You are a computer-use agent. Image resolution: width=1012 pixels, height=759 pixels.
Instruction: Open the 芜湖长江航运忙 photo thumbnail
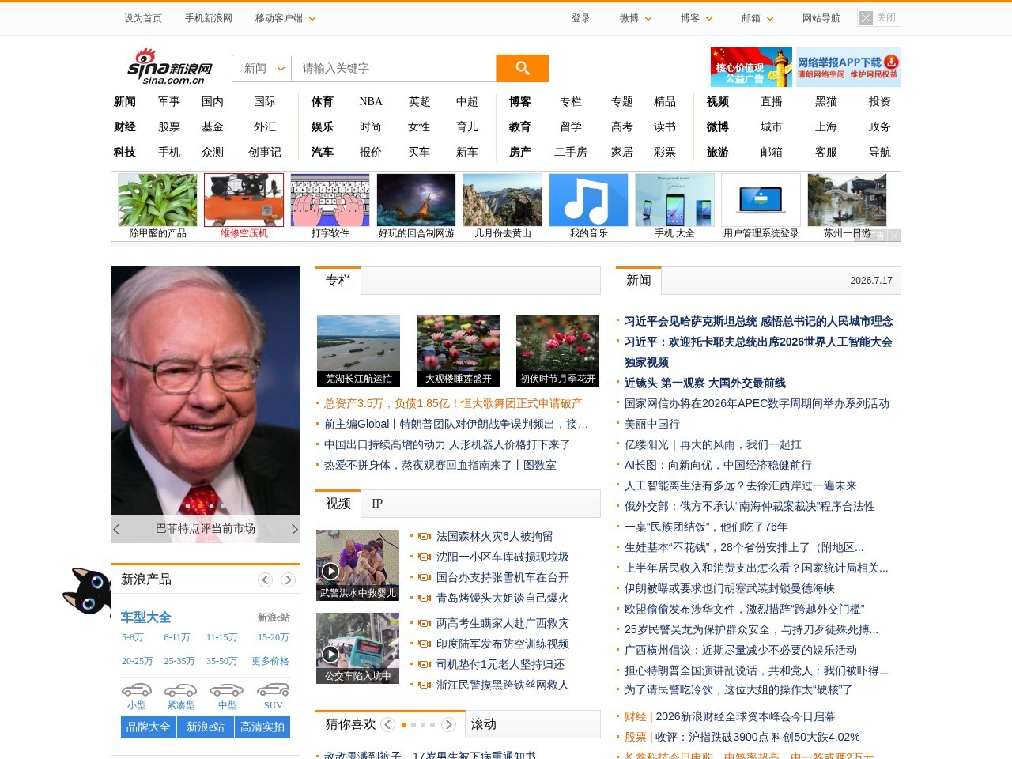pos(358,351)
